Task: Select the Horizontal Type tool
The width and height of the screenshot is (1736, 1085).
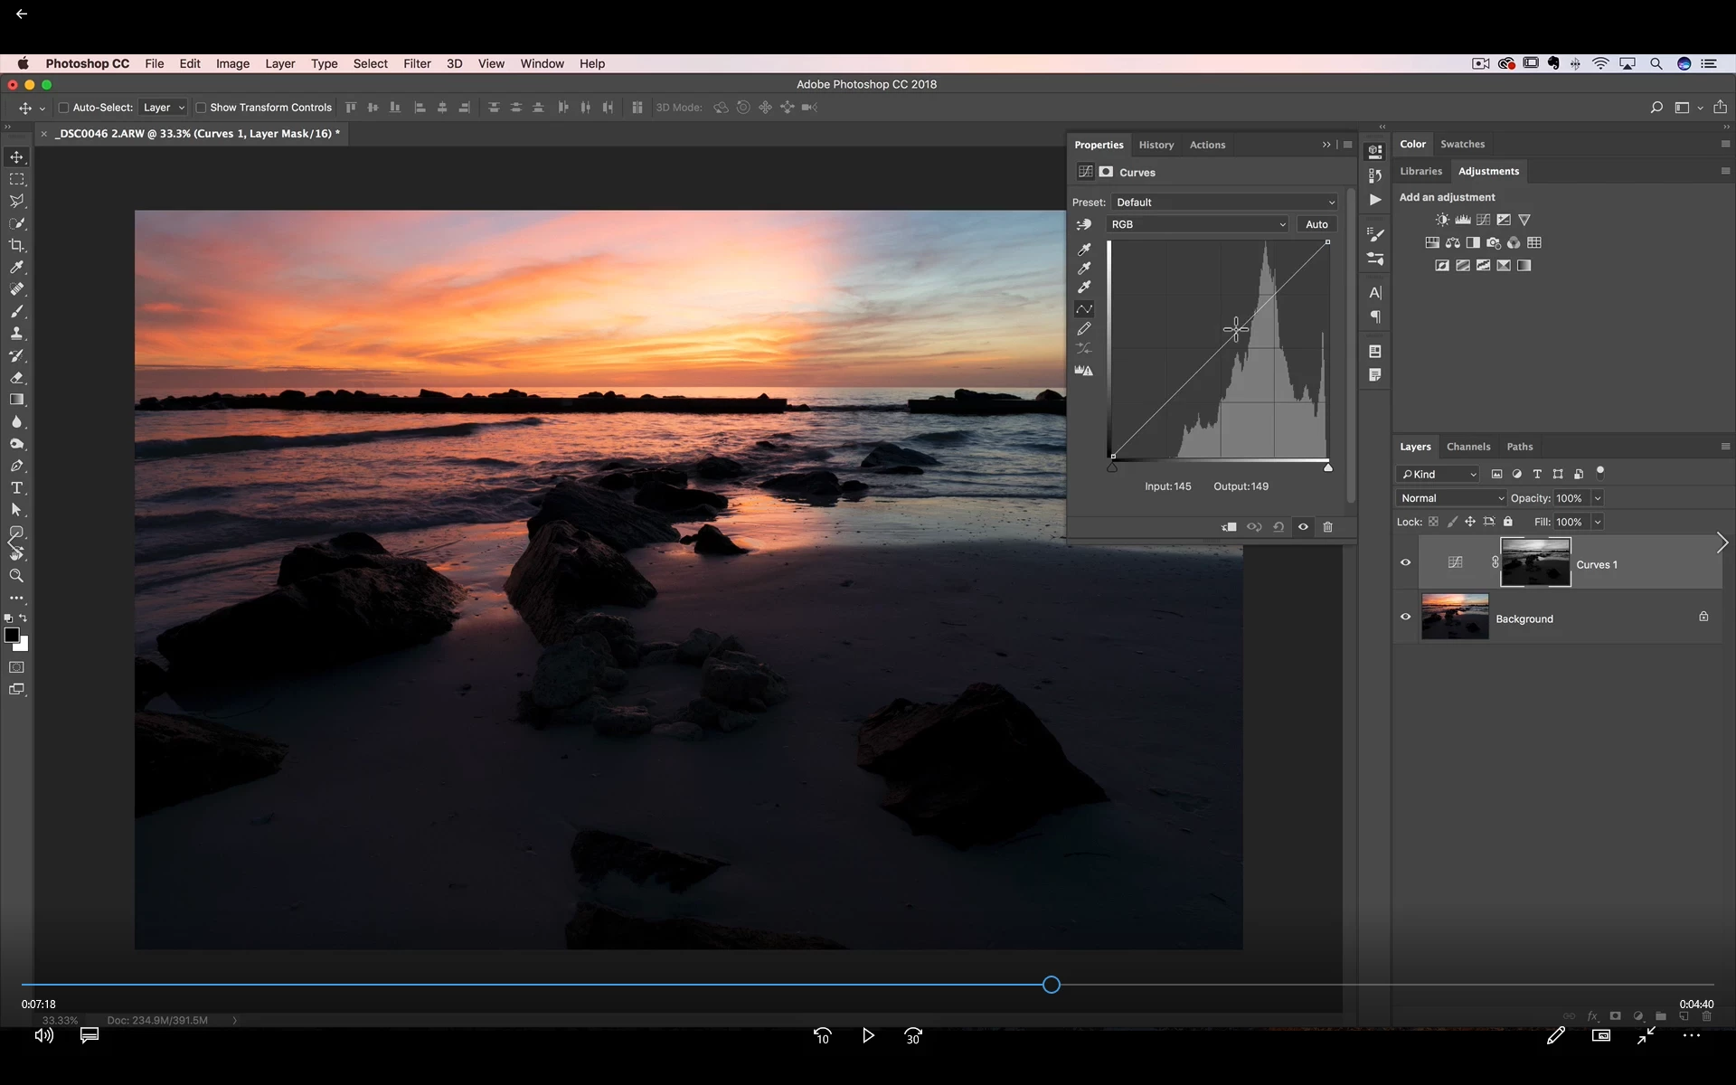Action: (16, 488)
